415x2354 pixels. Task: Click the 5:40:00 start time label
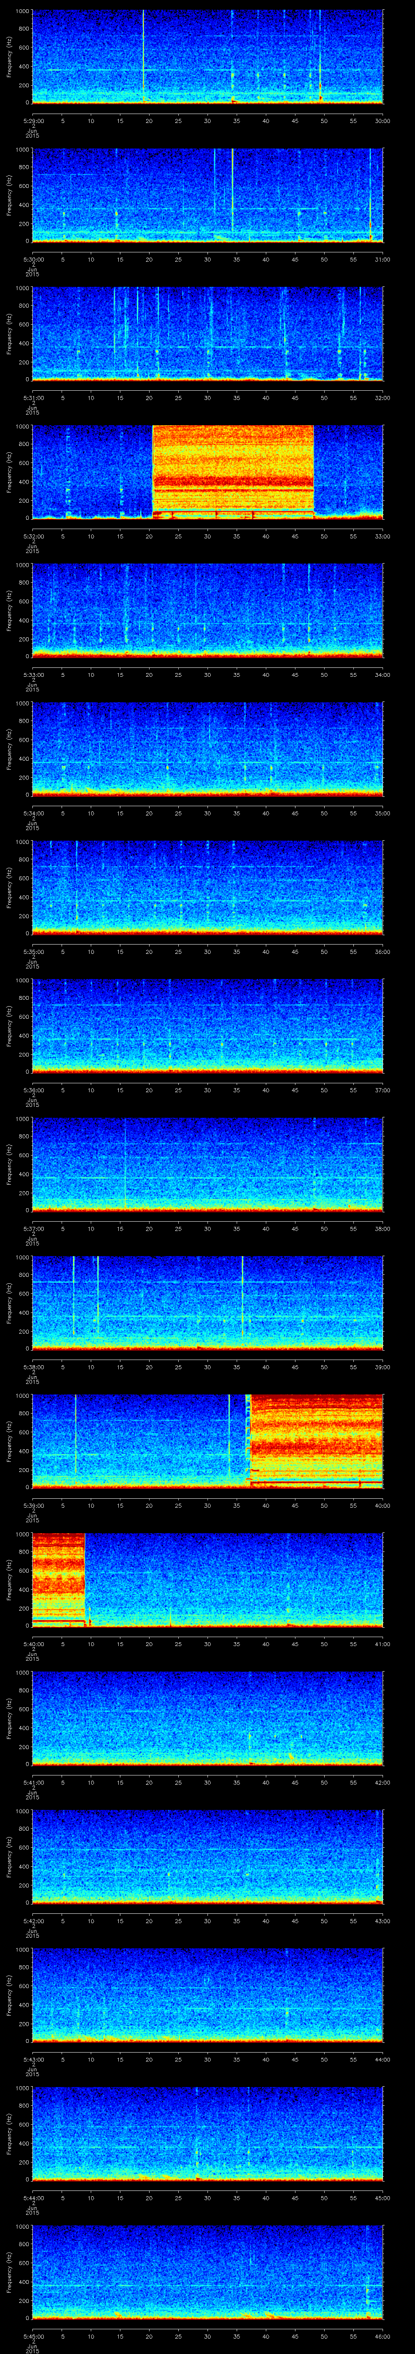(x=33, y=1644)
